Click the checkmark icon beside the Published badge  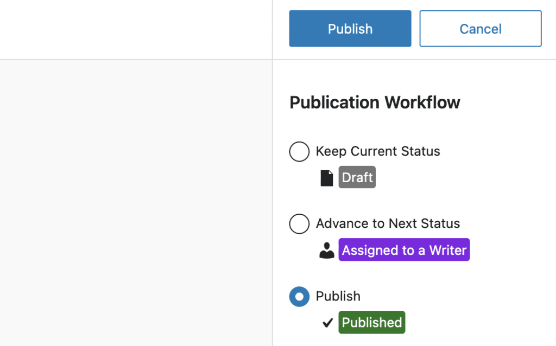click(x=327, y=322)
